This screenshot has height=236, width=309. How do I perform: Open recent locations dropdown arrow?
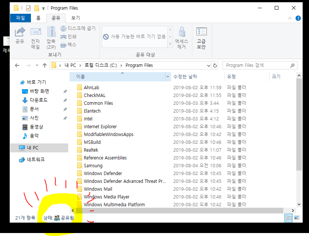tap(37, 65)
